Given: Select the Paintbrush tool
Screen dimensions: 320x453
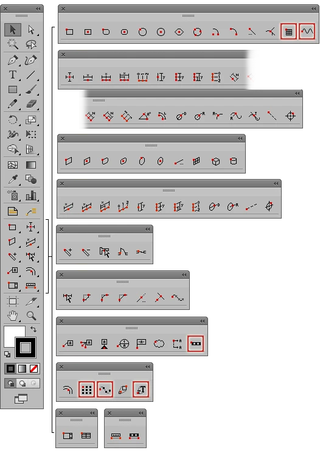Looking at the screenshot, I should click(x=31, y=90).
